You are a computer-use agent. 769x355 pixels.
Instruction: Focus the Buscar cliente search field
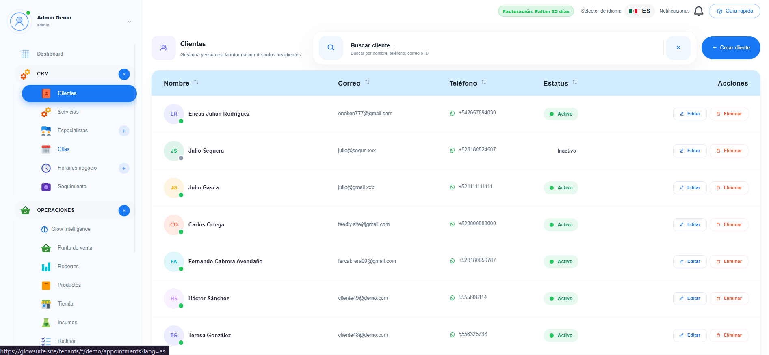pyautogui.click(x=504, y=48)
